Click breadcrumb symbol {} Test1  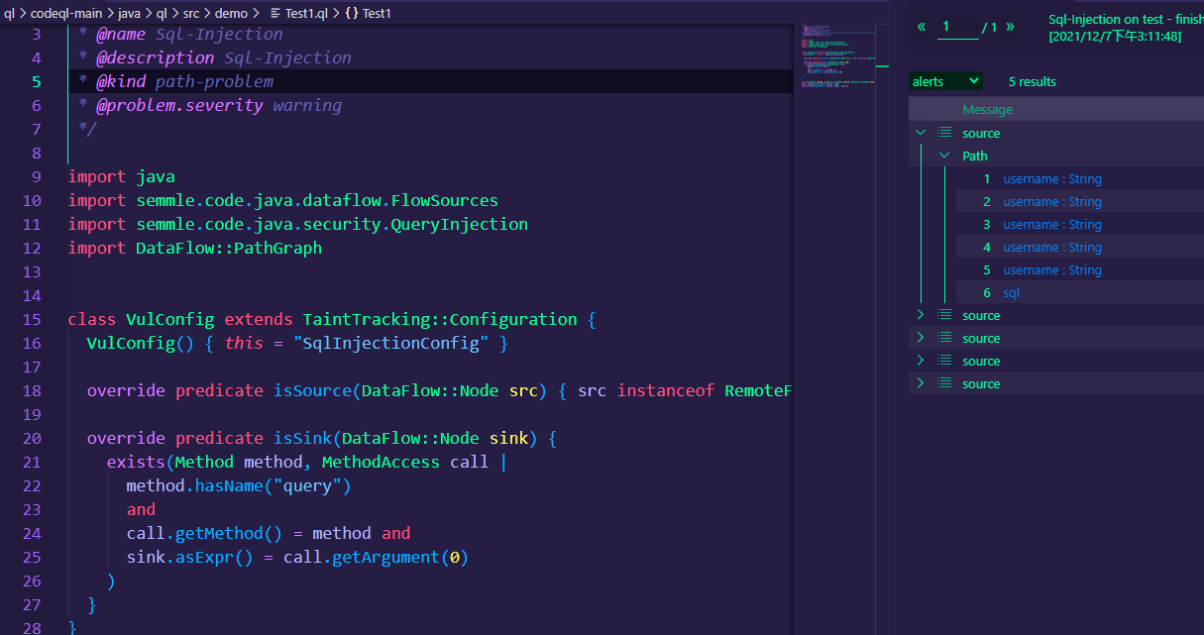pyautogui.click(x=368, y=13)
